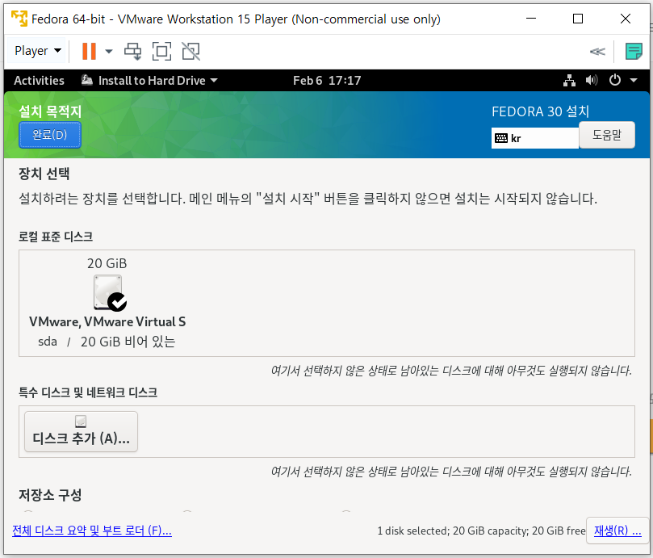Click the volume speaker icon
The width and height of the screenshot is (653, 558).
click(x=592, y=80)
